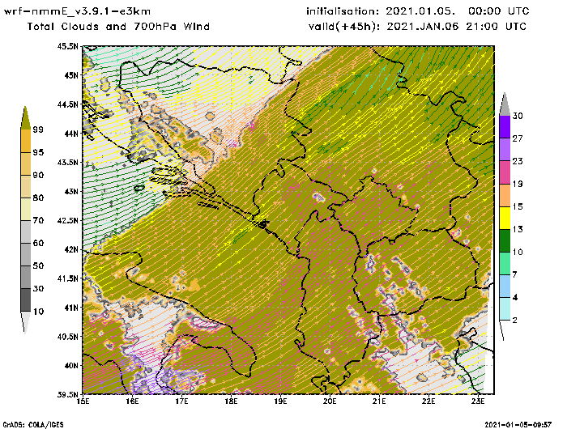Screen dimensions: 567x429
Task: Click the 60 value on cloud legend
Action: coord(38,243)
